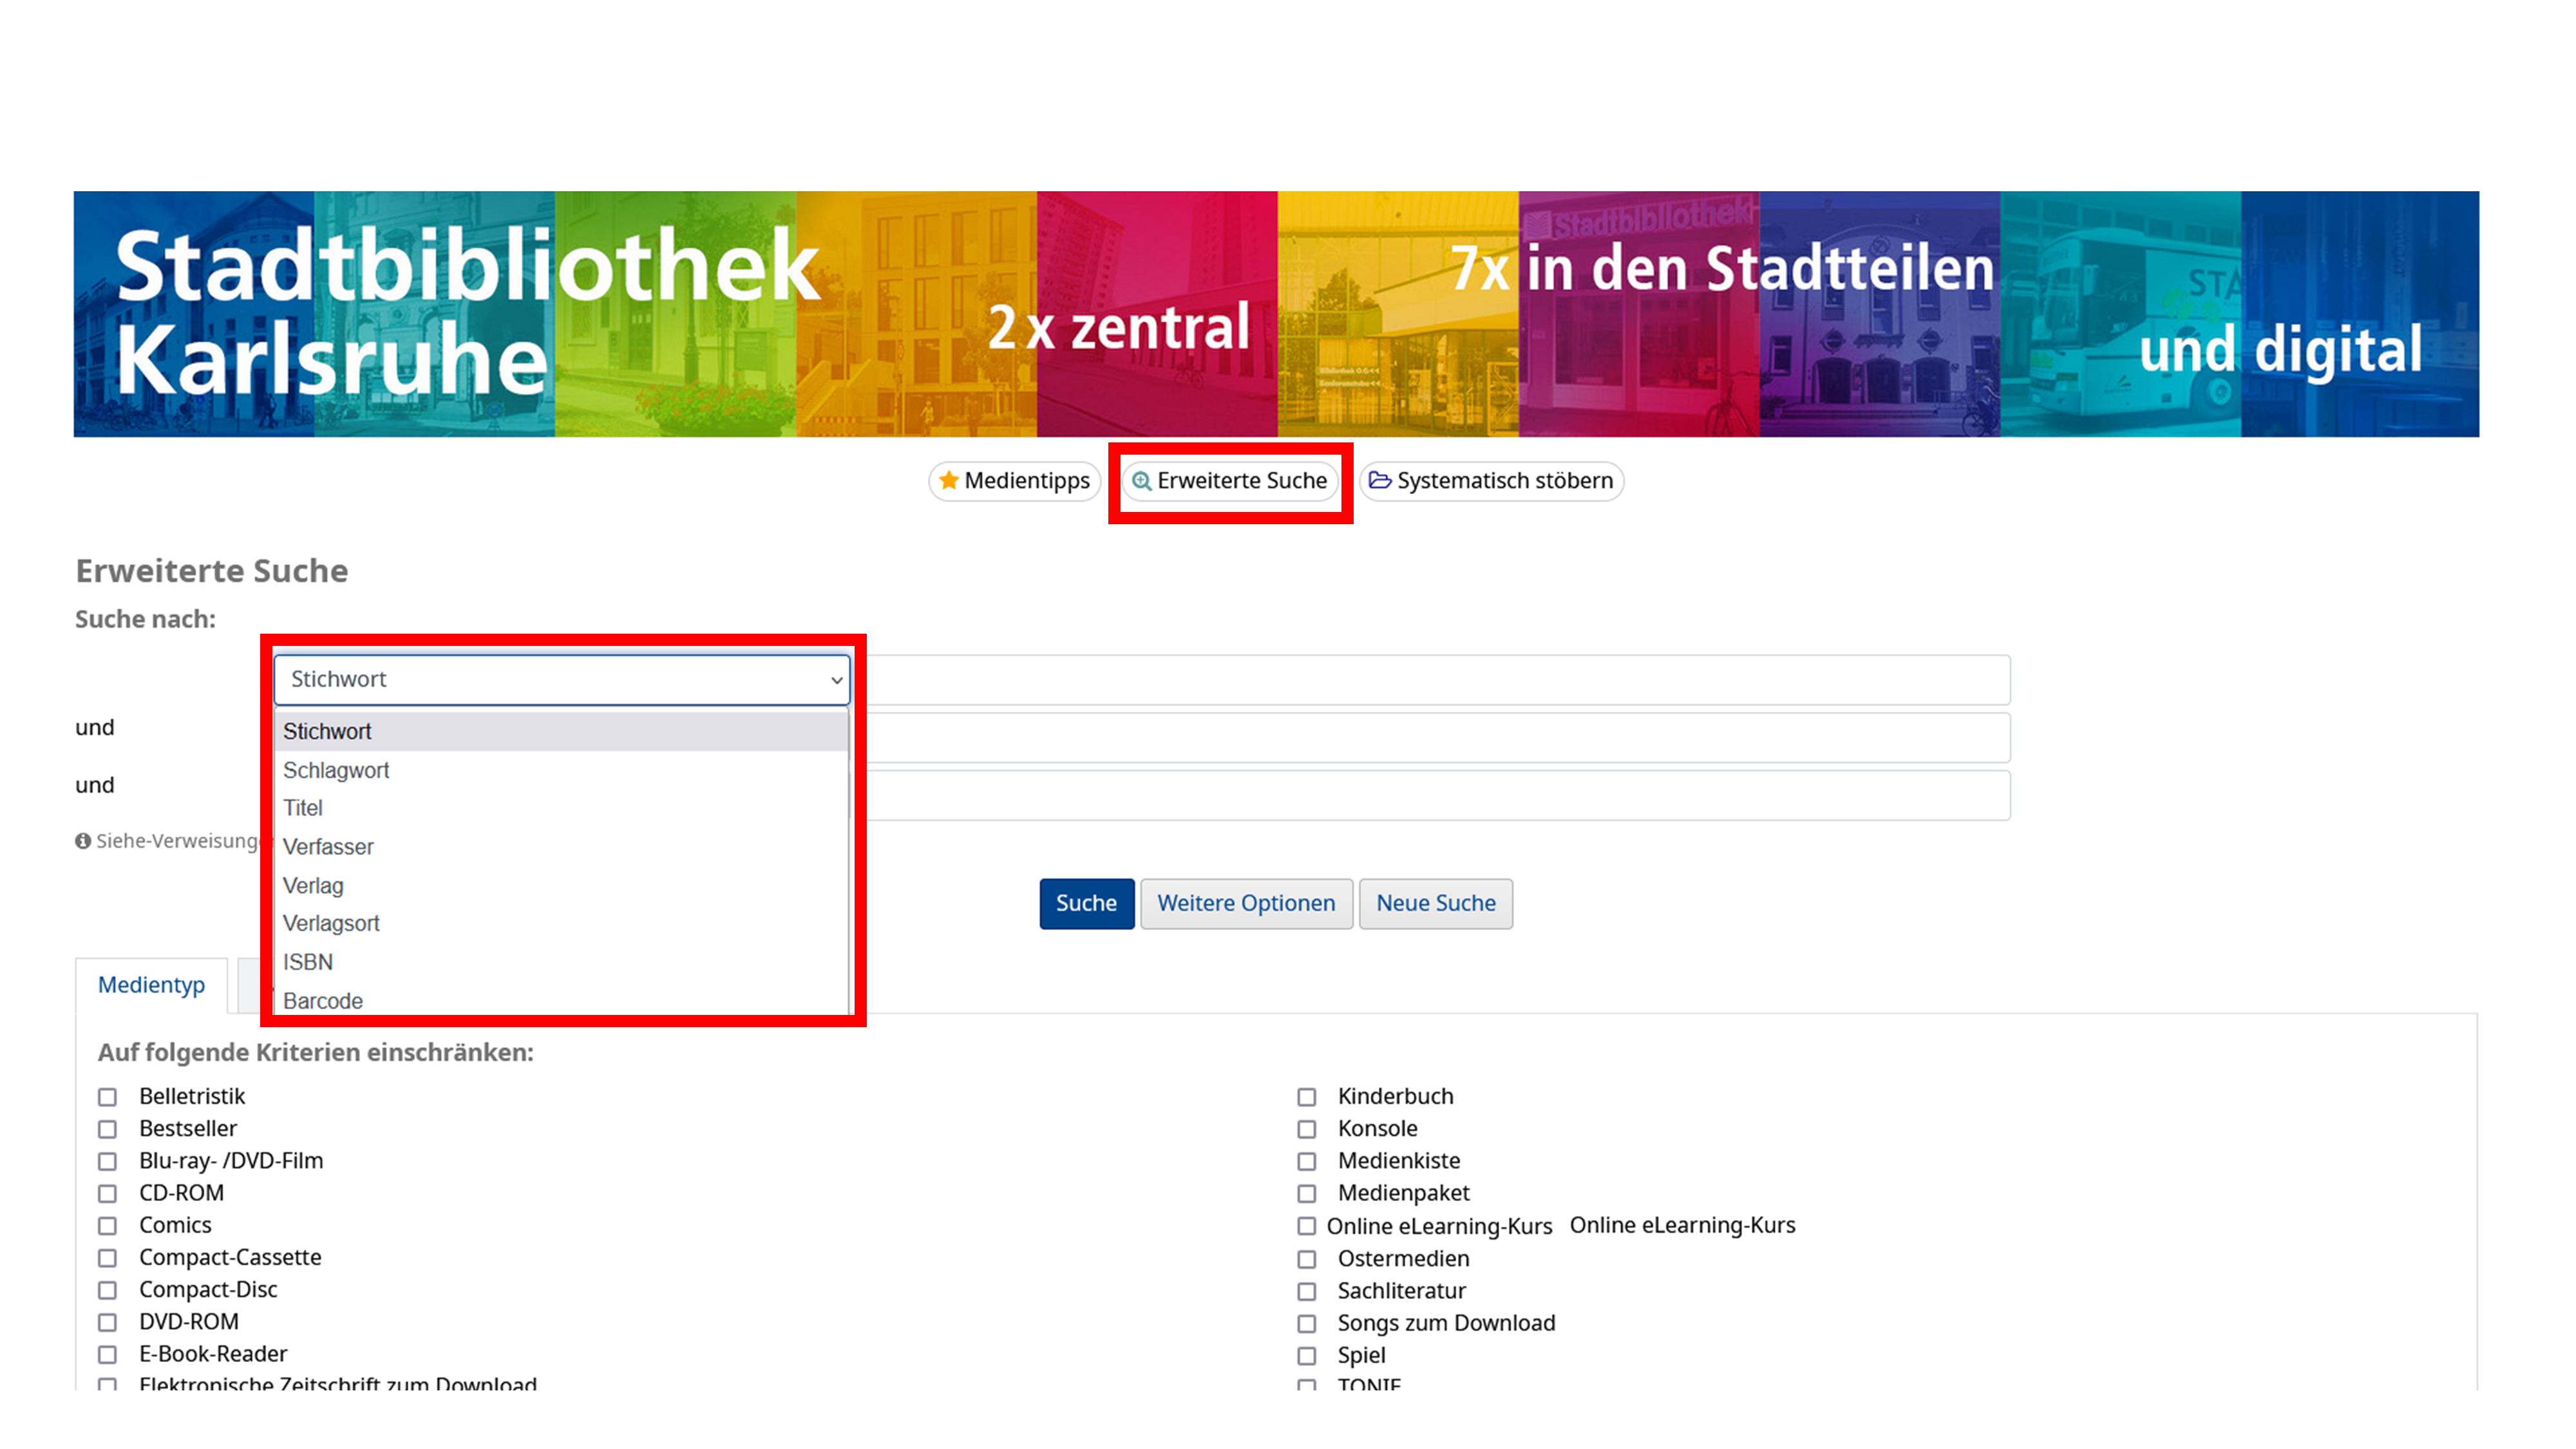Expand the Stichwort search field dropdown
Screen dimensions: 2576x1449
[x=562, y=680]
